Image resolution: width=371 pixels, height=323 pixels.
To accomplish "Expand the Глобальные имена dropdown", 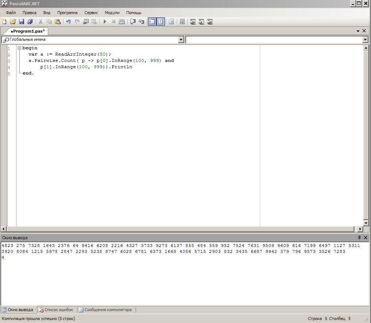I will [x=181, y=40].
